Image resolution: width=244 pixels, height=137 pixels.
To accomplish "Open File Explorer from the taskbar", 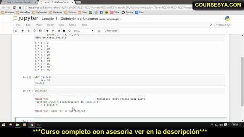I will 18,125.
